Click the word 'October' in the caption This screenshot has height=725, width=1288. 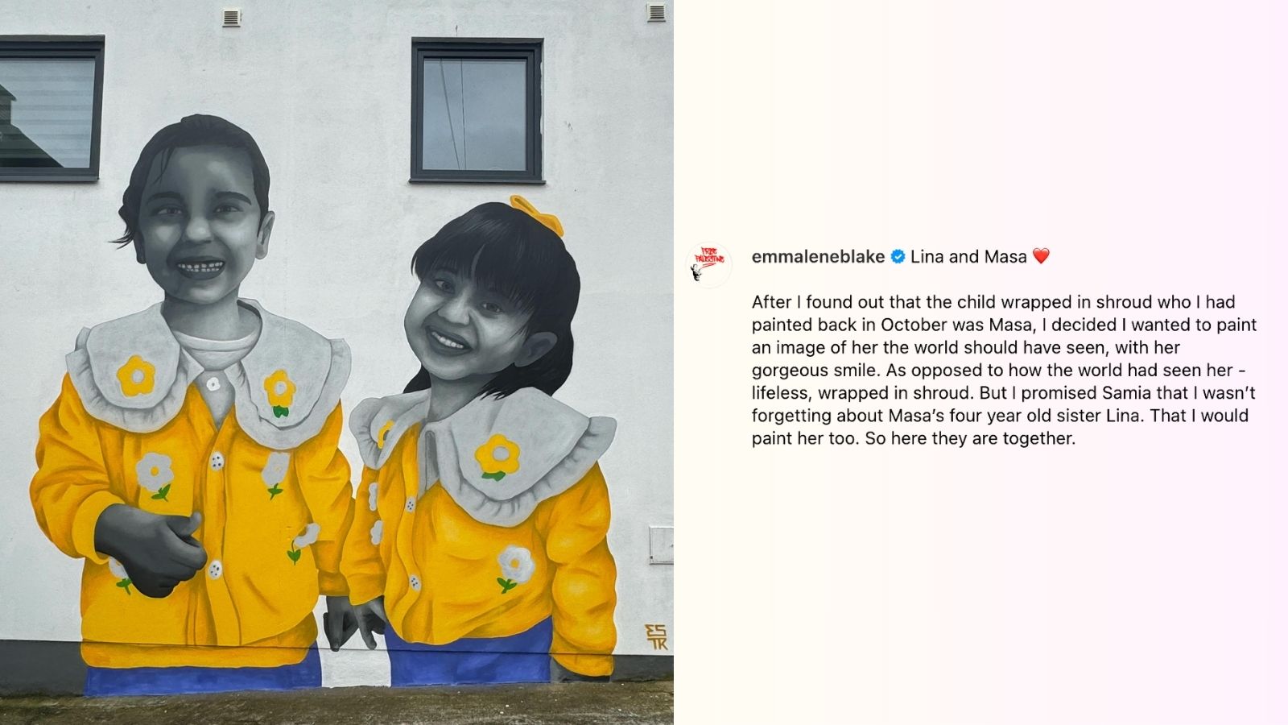916,325
